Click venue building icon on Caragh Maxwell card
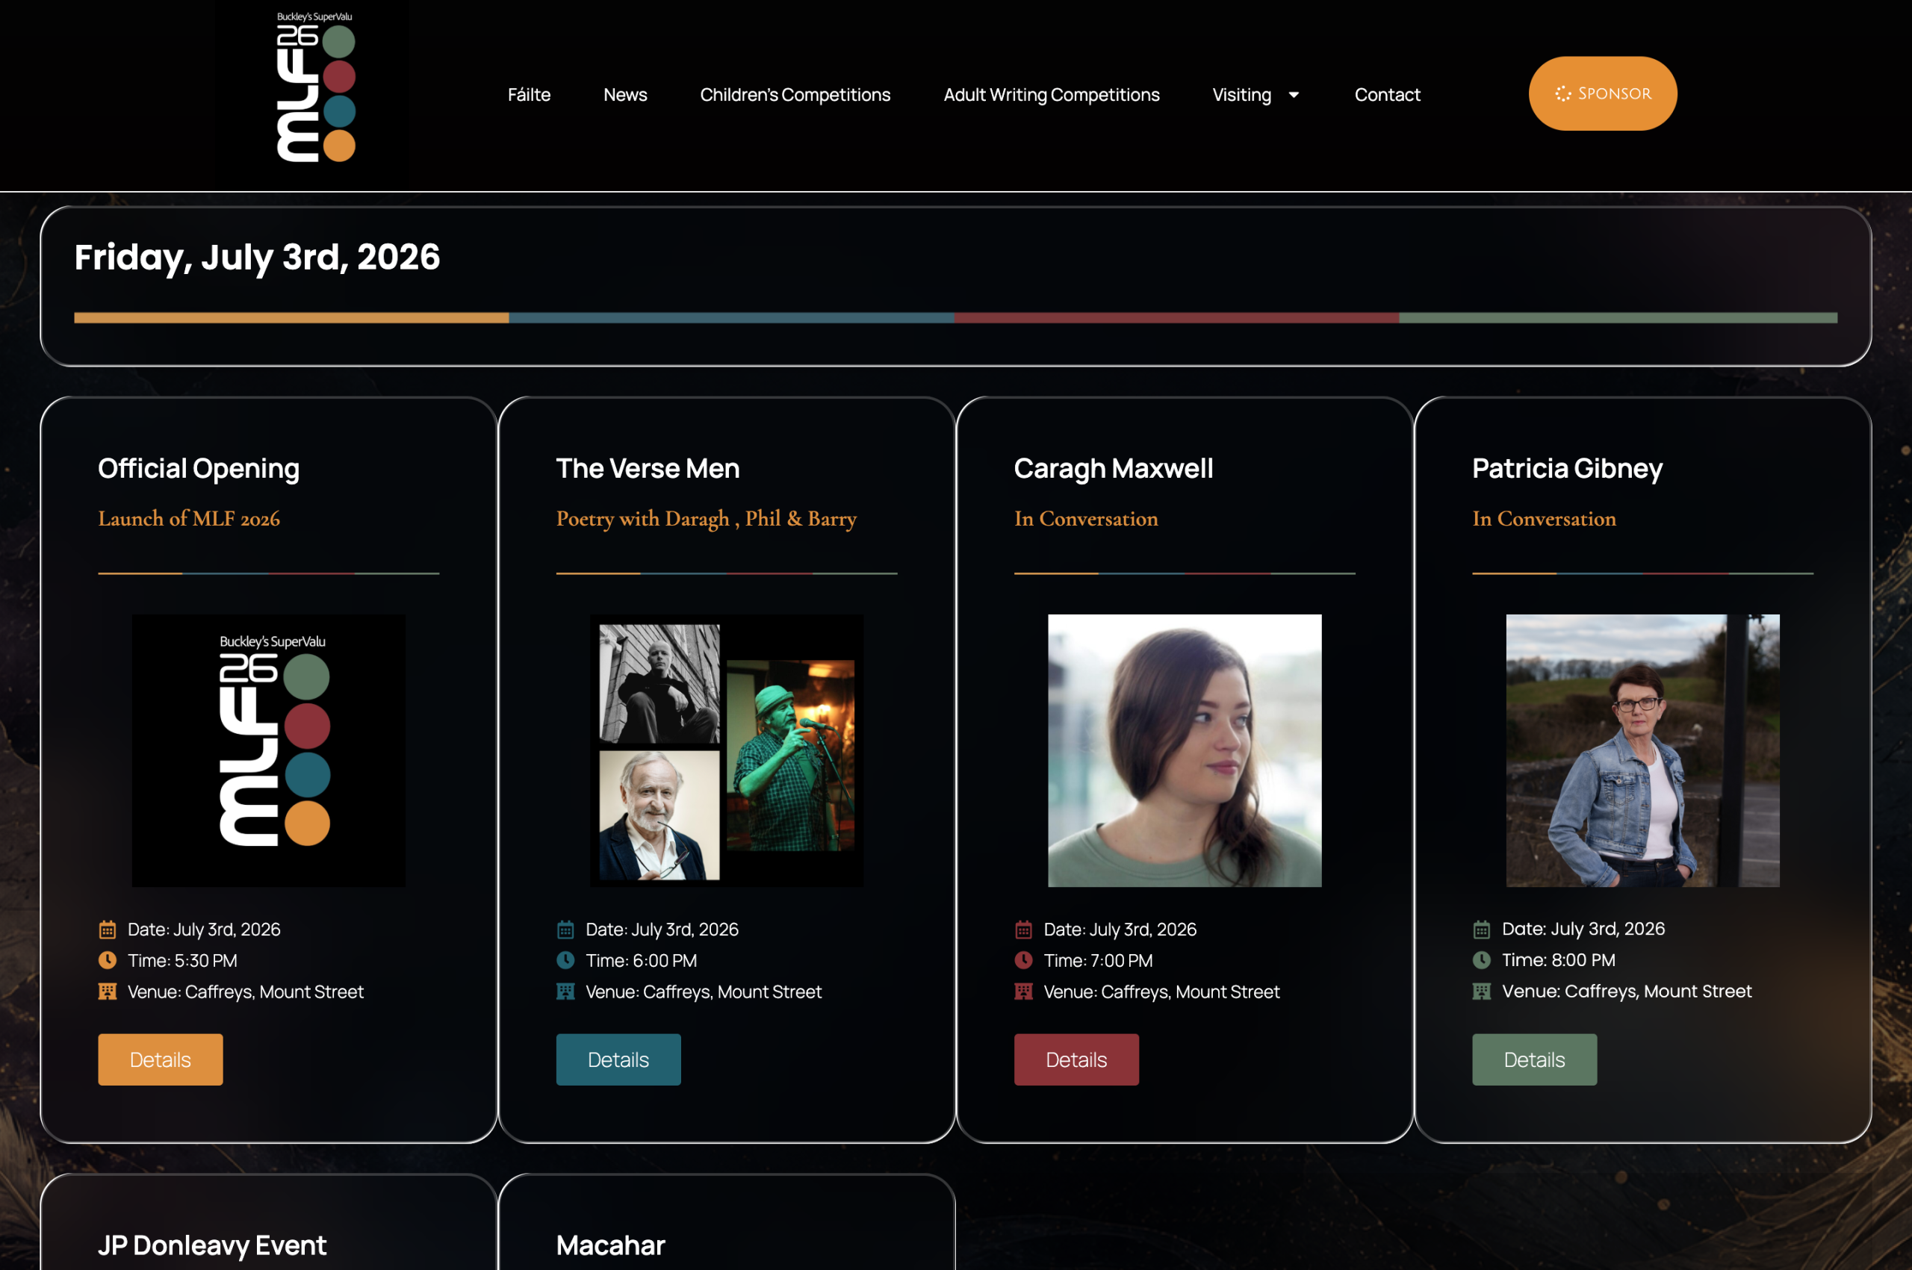This screenshot has width=1912, height=1270. [1023, 992]
